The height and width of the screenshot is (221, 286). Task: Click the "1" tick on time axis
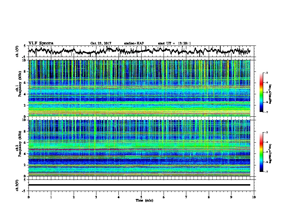(51, 197)
